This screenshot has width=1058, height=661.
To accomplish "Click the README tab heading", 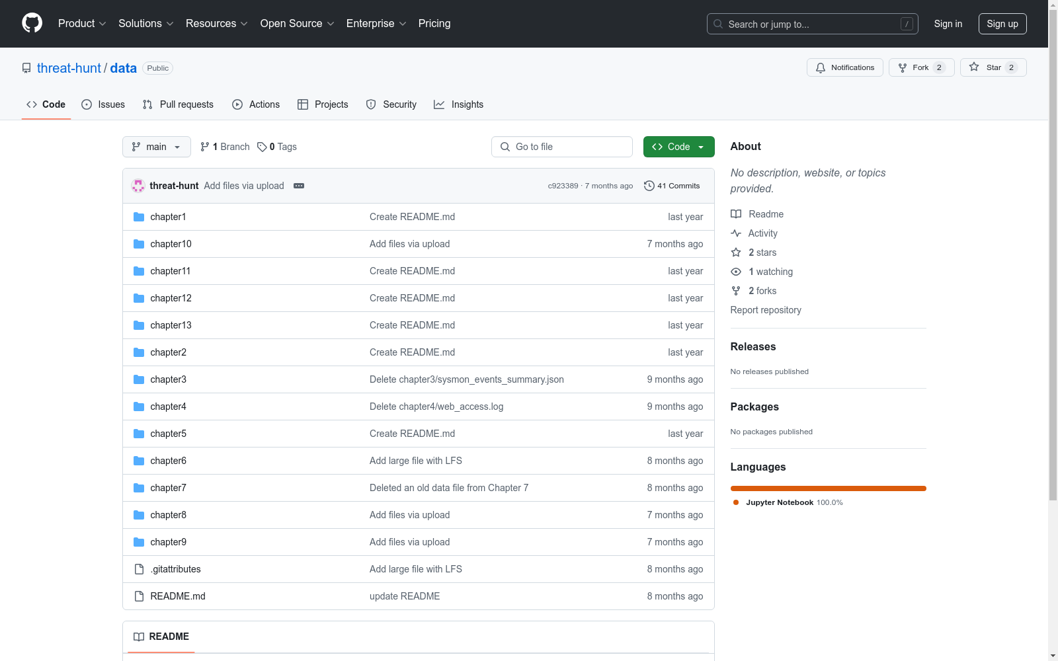I will pos(161,637).
